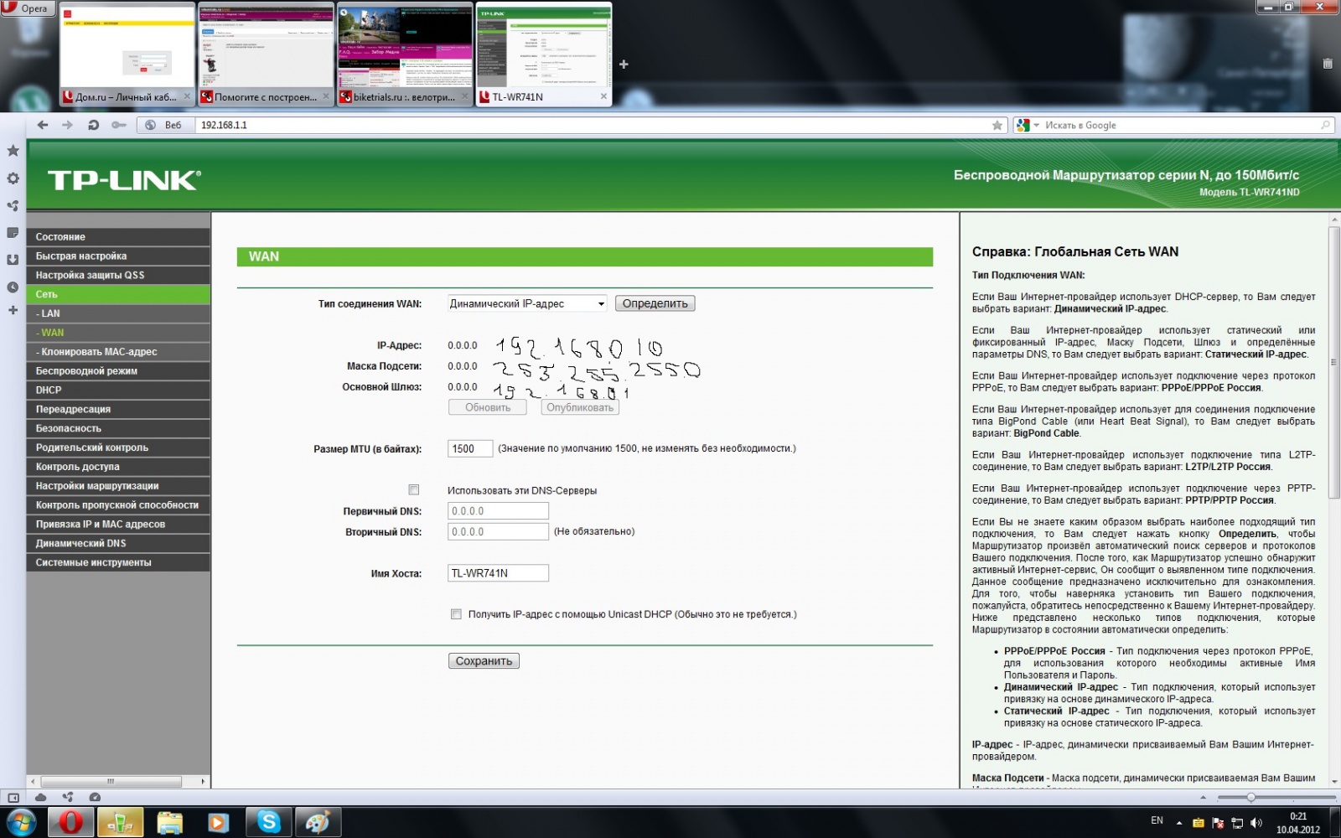Click the 'Сохранить' save button

coord(484,661)
